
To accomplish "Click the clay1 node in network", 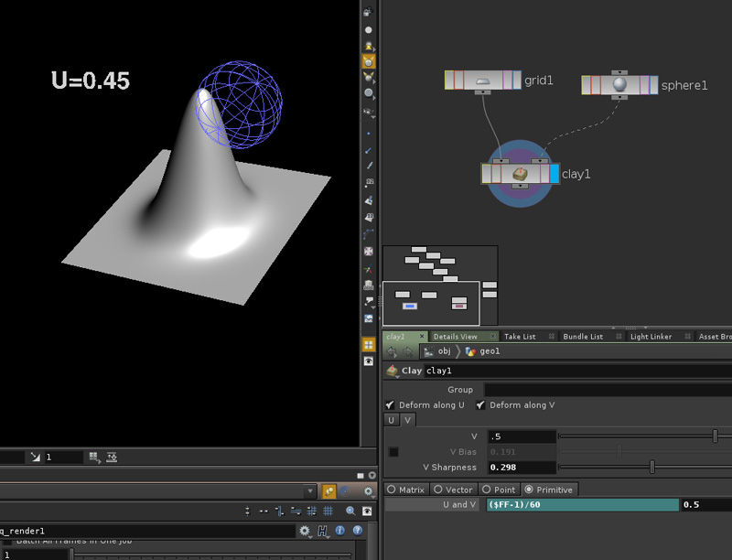I will click(x=519, y=173).
